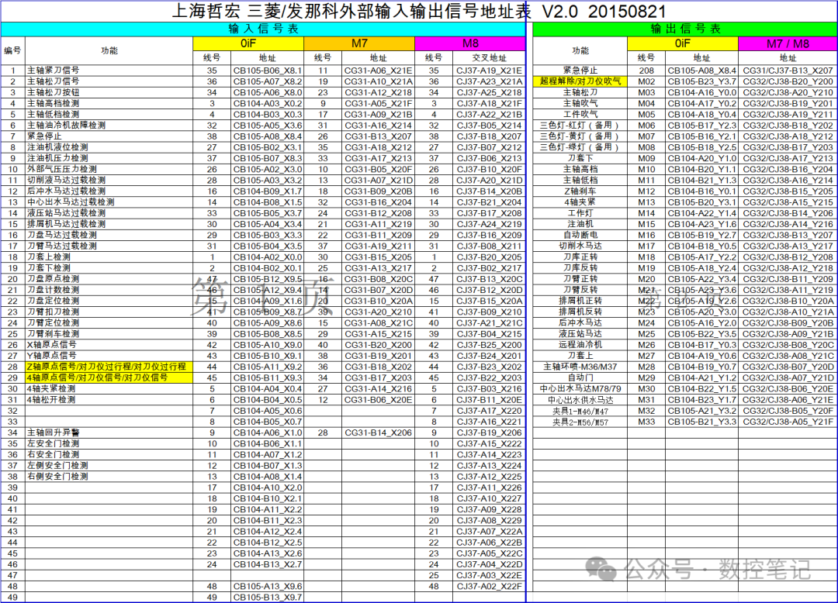Click the cyan '输入信号表' header
The image size is (838, 603).
tap(264, 29)
